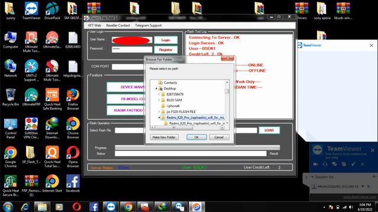Click the DEVICE MANA feature button
The width and height of the screenshot is (378, 212).
click(126, 87)
